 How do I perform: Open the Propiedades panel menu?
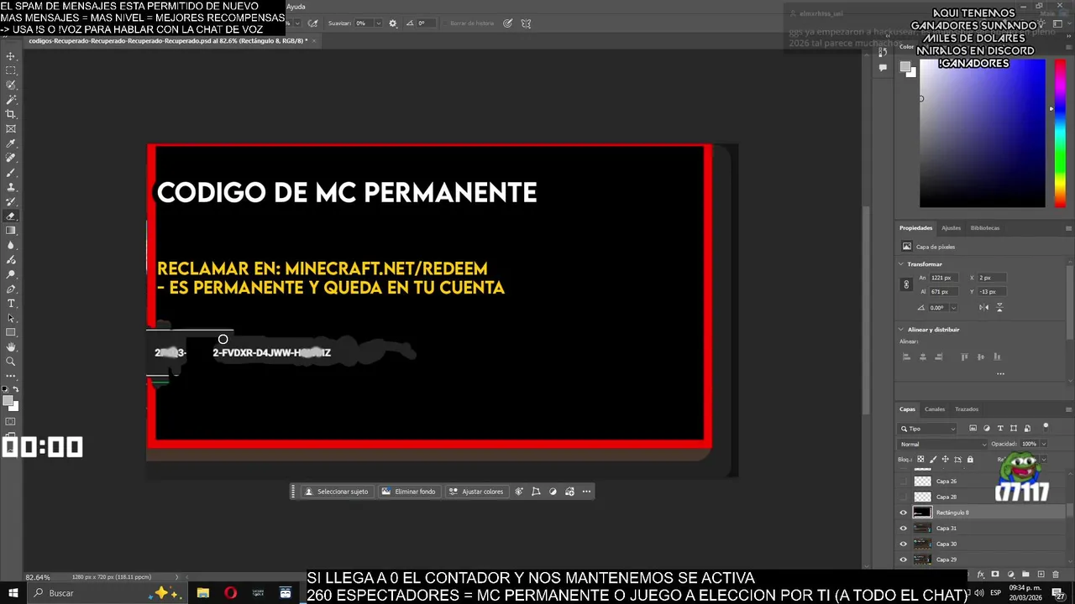tap(1068, 228)
